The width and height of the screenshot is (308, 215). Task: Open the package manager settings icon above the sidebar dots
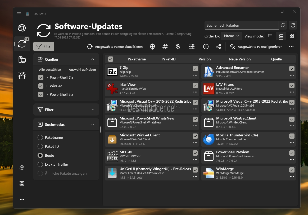(22, 184)
